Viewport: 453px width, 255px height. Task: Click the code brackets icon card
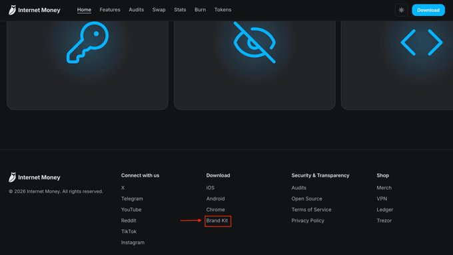[x=397, y=65]
